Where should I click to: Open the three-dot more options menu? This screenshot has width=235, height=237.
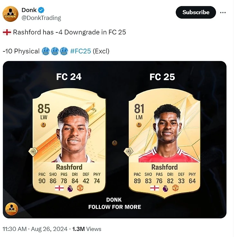point(223,13)
